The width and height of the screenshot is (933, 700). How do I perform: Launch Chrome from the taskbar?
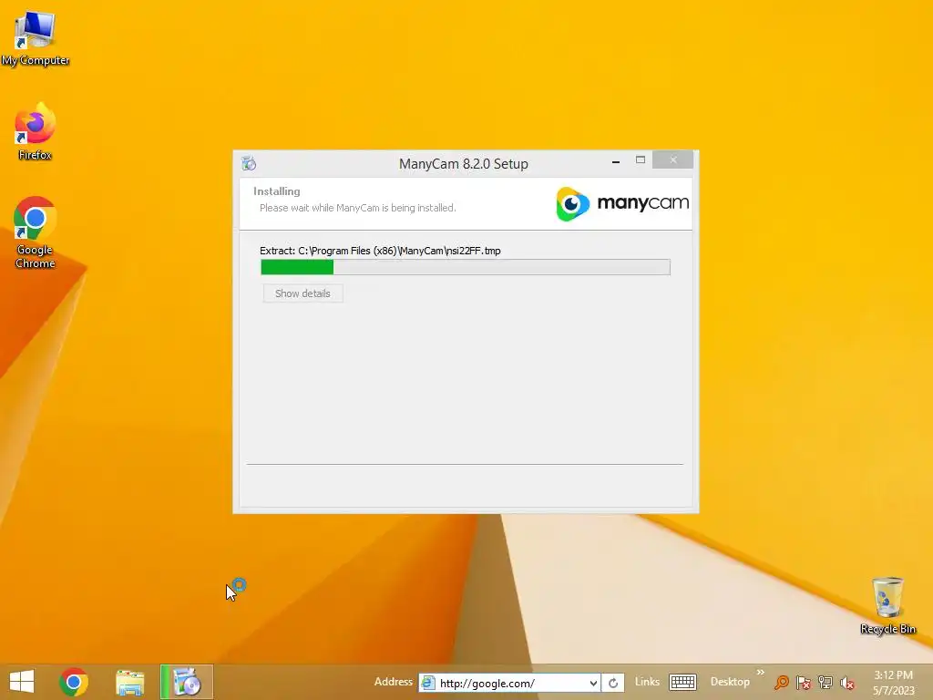pyautogui.click(x=74, y=682)
